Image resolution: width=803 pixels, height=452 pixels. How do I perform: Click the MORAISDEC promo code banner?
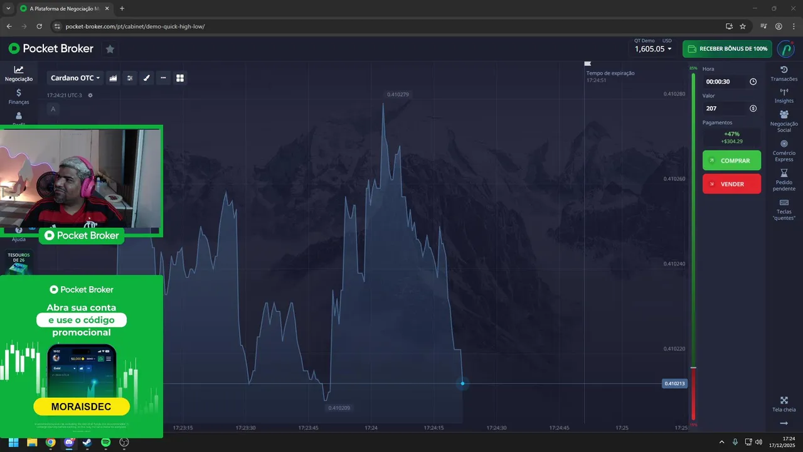click(x=82, y=407)
